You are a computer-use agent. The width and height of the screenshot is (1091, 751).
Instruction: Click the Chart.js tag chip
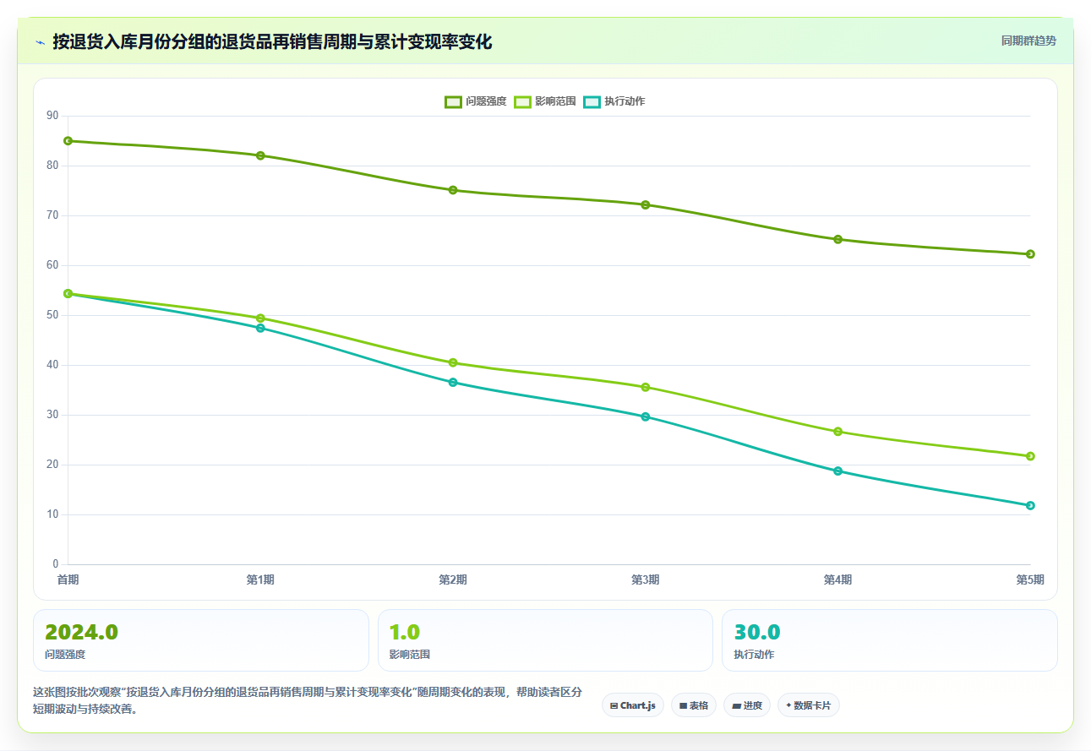[x=633, y=705]
